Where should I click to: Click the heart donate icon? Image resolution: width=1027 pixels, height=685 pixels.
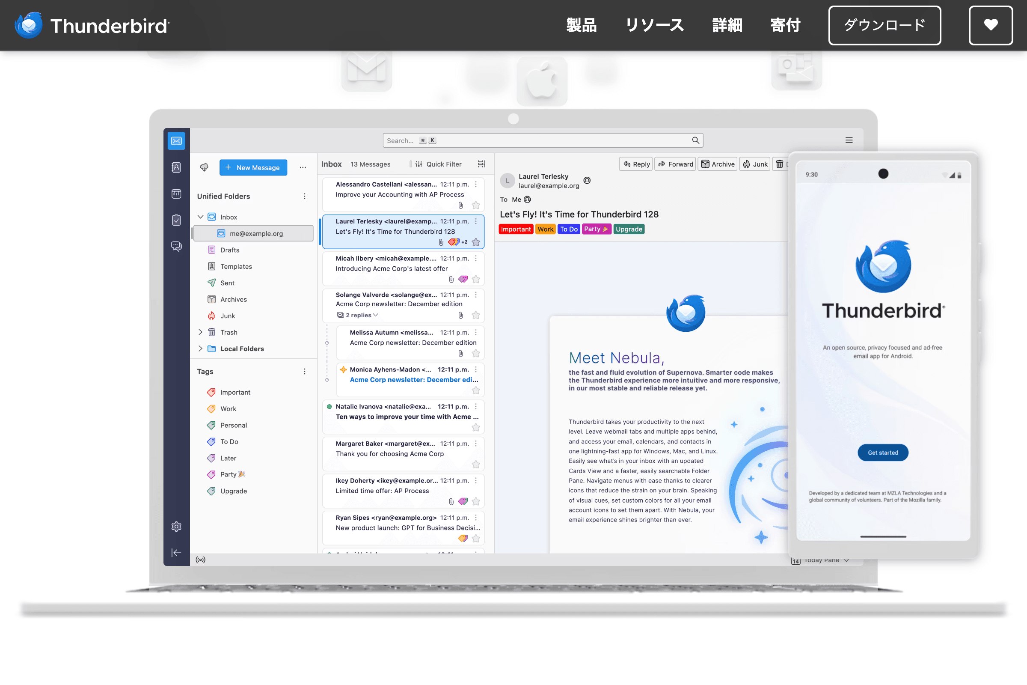coord(990,25)
